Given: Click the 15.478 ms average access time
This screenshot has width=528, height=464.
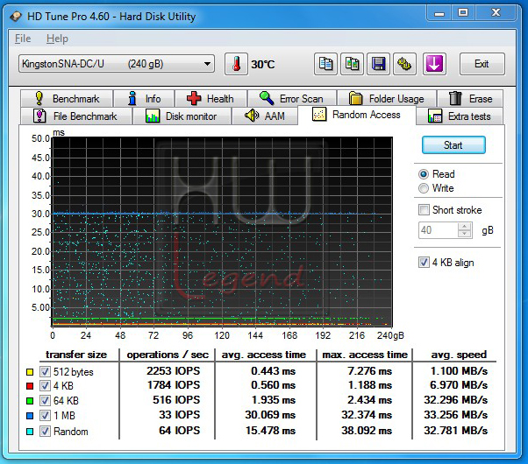Looking at the screenshot, I should (270, 431).
